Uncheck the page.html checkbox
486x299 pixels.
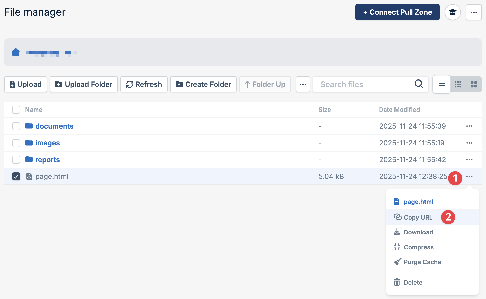[16, 176]
